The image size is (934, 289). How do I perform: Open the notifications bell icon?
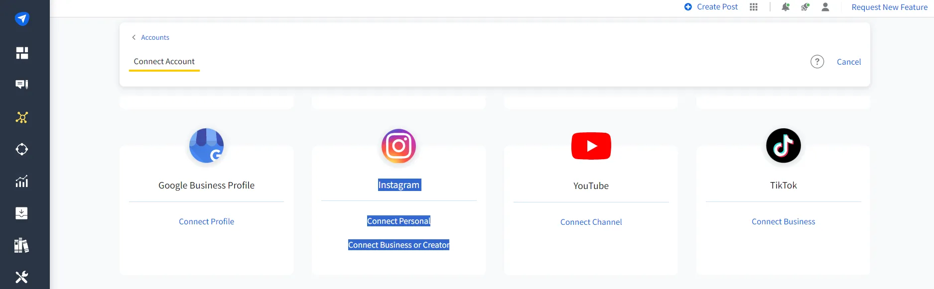[786, 7]
